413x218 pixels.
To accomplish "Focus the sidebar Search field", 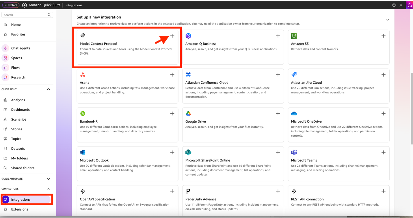I will [27, 15].
